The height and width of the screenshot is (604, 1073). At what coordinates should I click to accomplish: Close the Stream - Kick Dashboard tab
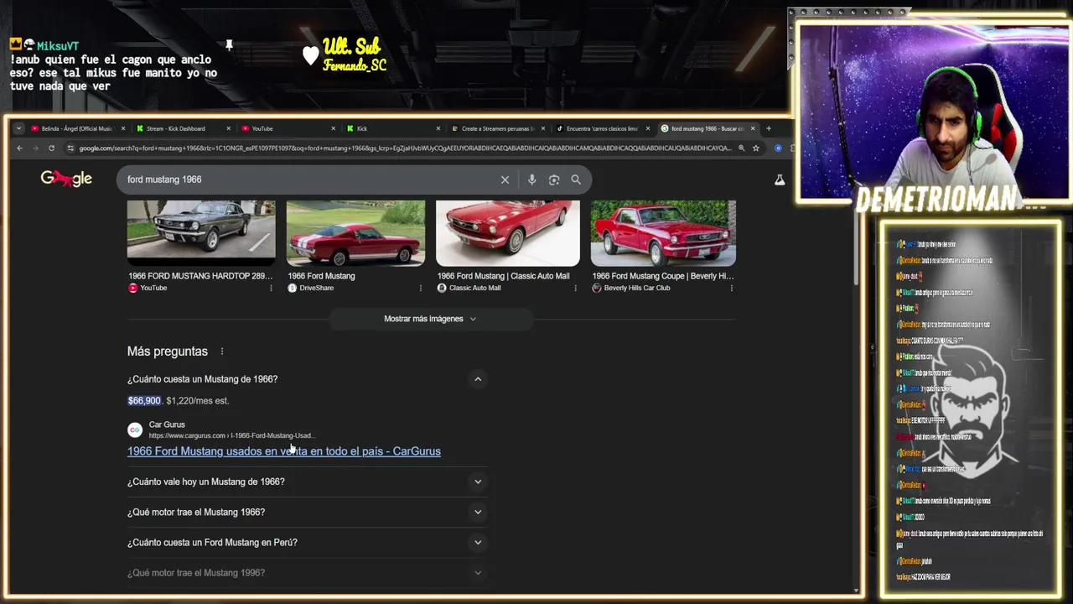click(x=227, y=128)
